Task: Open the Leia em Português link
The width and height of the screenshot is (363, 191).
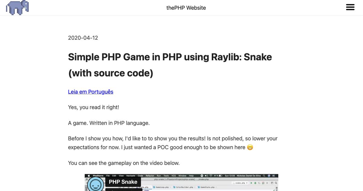Action: (90, 92)
